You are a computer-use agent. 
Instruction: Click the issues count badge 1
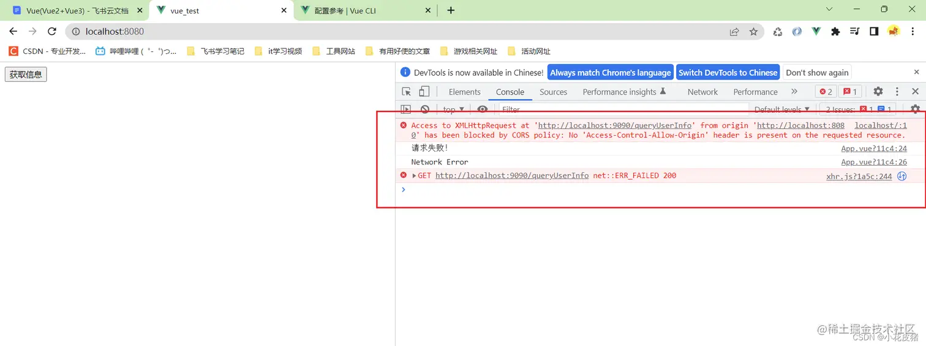pyautogui.click(x=851, y=92)
